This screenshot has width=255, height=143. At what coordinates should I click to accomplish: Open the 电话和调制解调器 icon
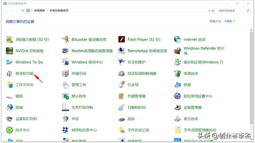pos(121,73)
